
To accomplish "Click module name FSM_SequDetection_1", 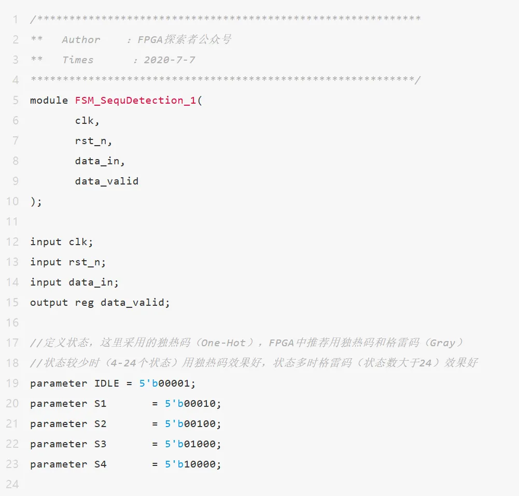I will [135, 101].
